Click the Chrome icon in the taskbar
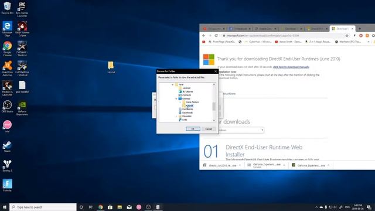 coord(100,207)
